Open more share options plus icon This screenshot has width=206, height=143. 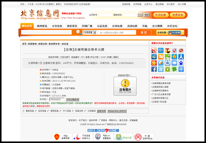point(181,69)
